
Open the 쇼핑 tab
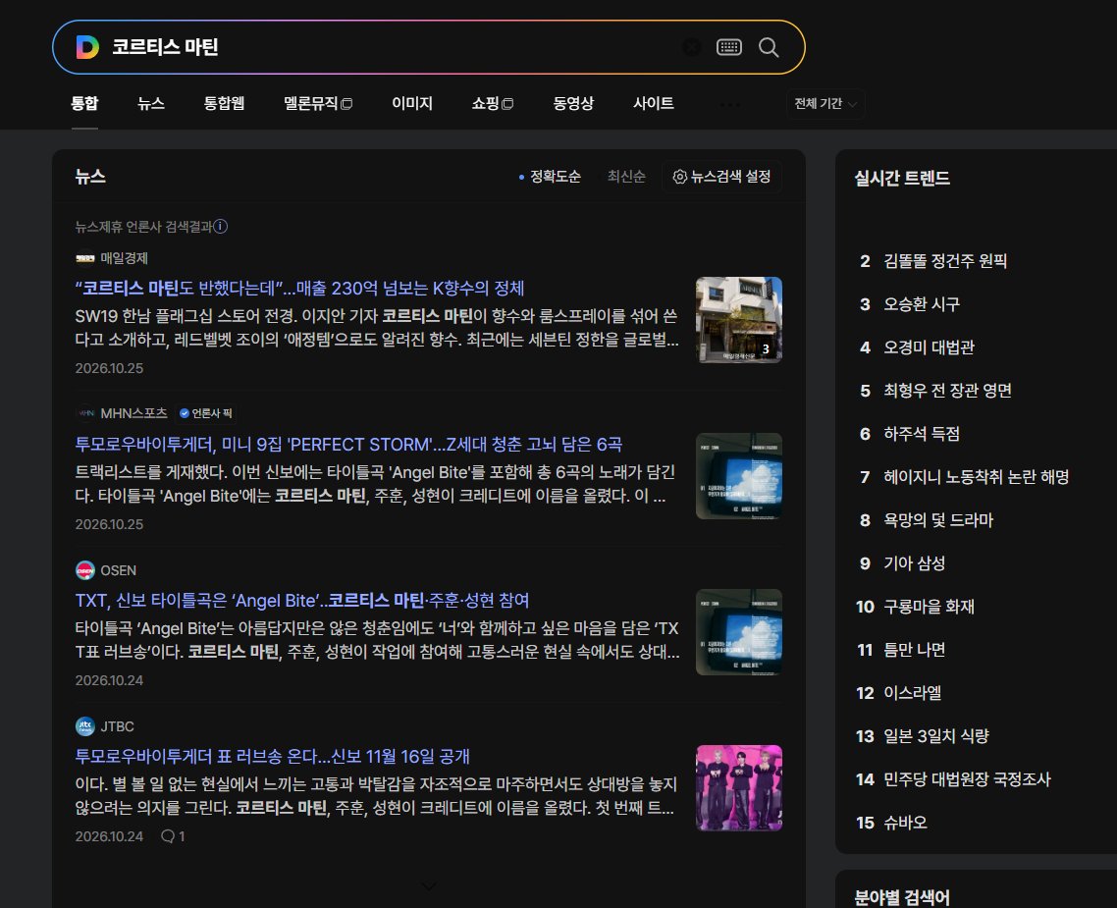(493, 104)
